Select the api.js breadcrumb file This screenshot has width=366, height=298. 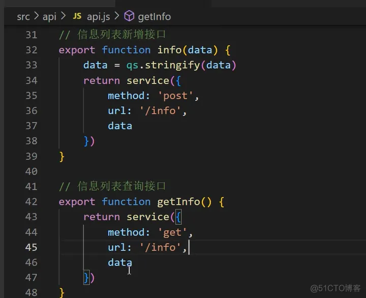pos(98,17)
